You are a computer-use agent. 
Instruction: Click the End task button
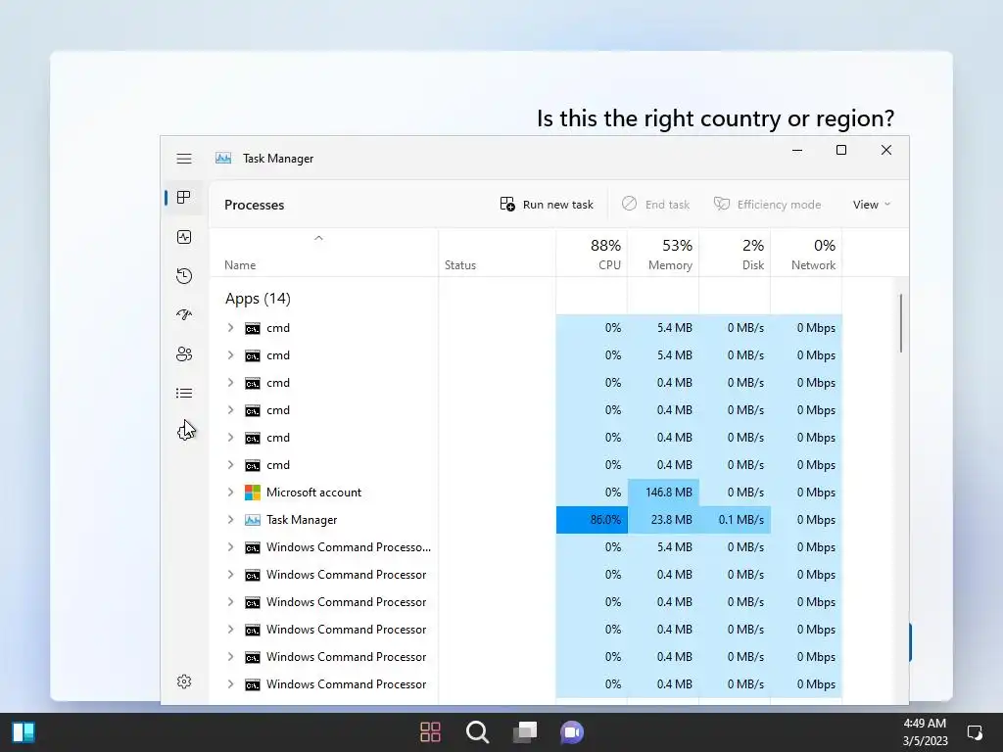tap(655, 205)
